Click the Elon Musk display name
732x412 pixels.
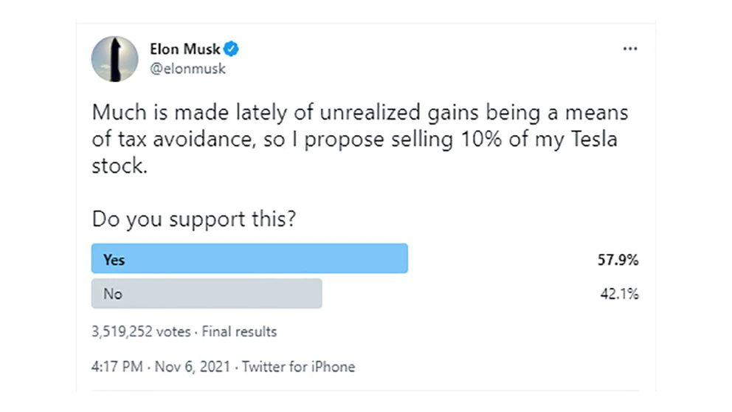[184, 50]
